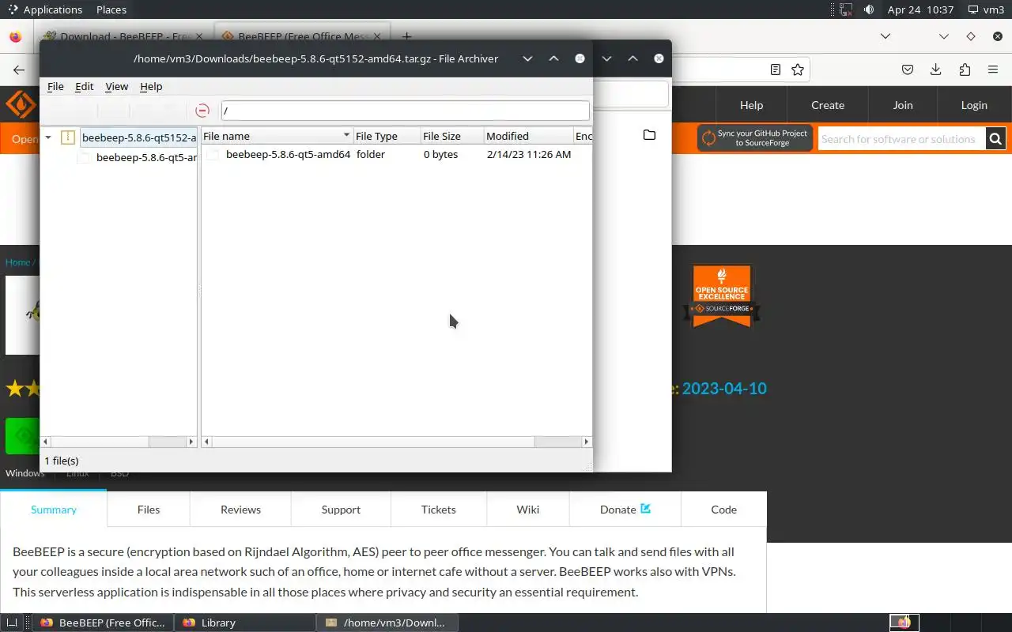Viewport: 1012px width, 632px height.
Task: Click the File Size column header
Action: 452,136
